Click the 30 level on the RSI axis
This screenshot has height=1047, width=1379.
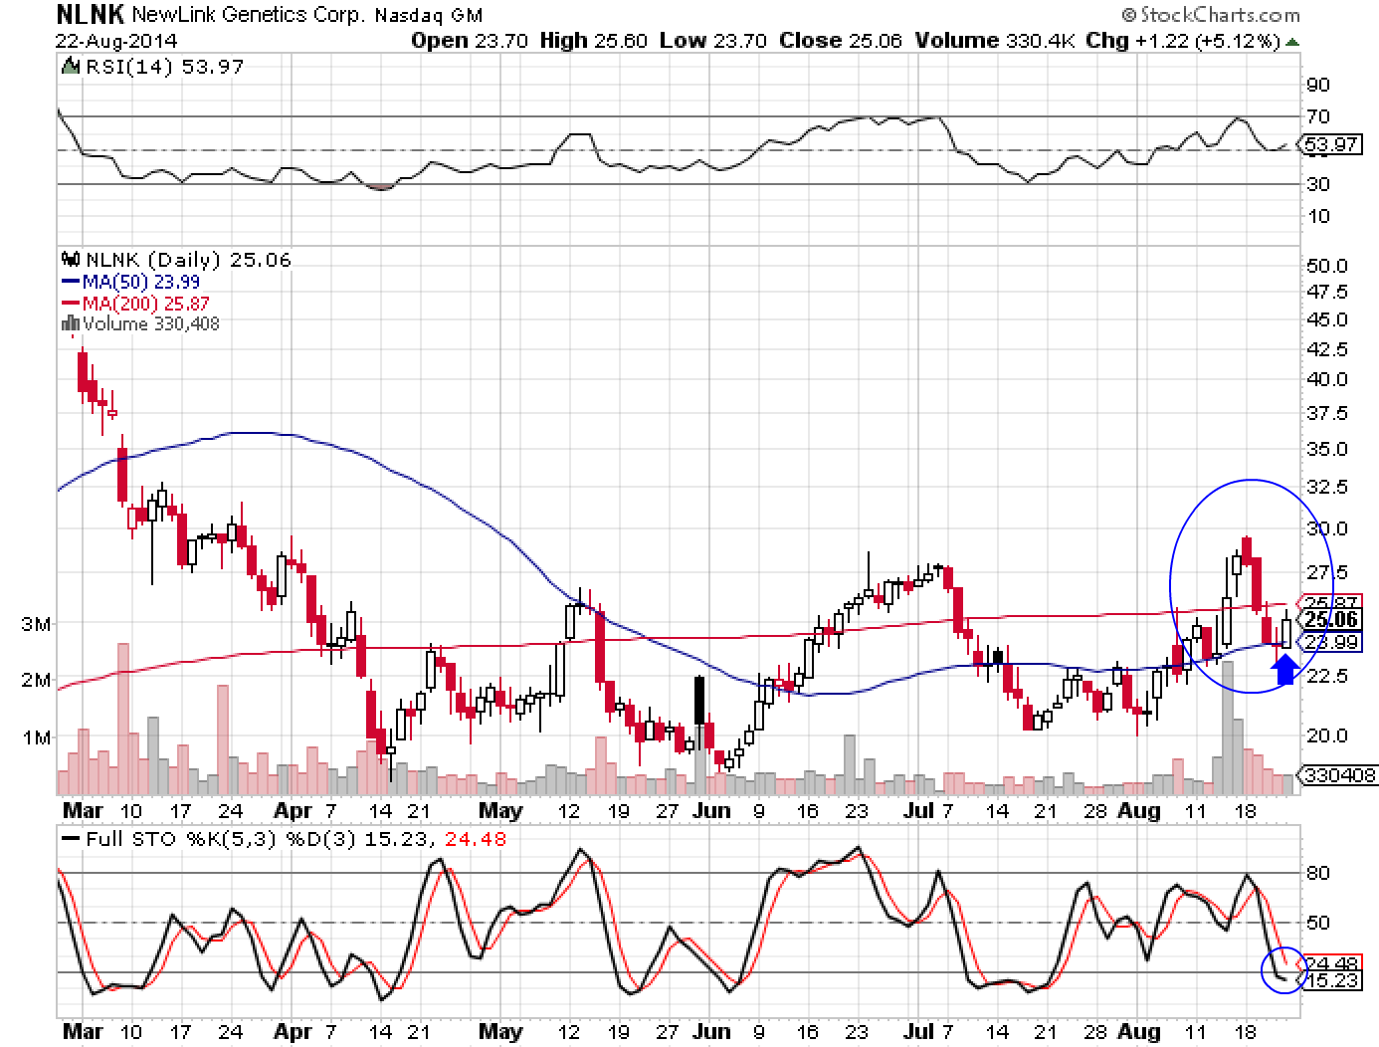(1317, 184)
